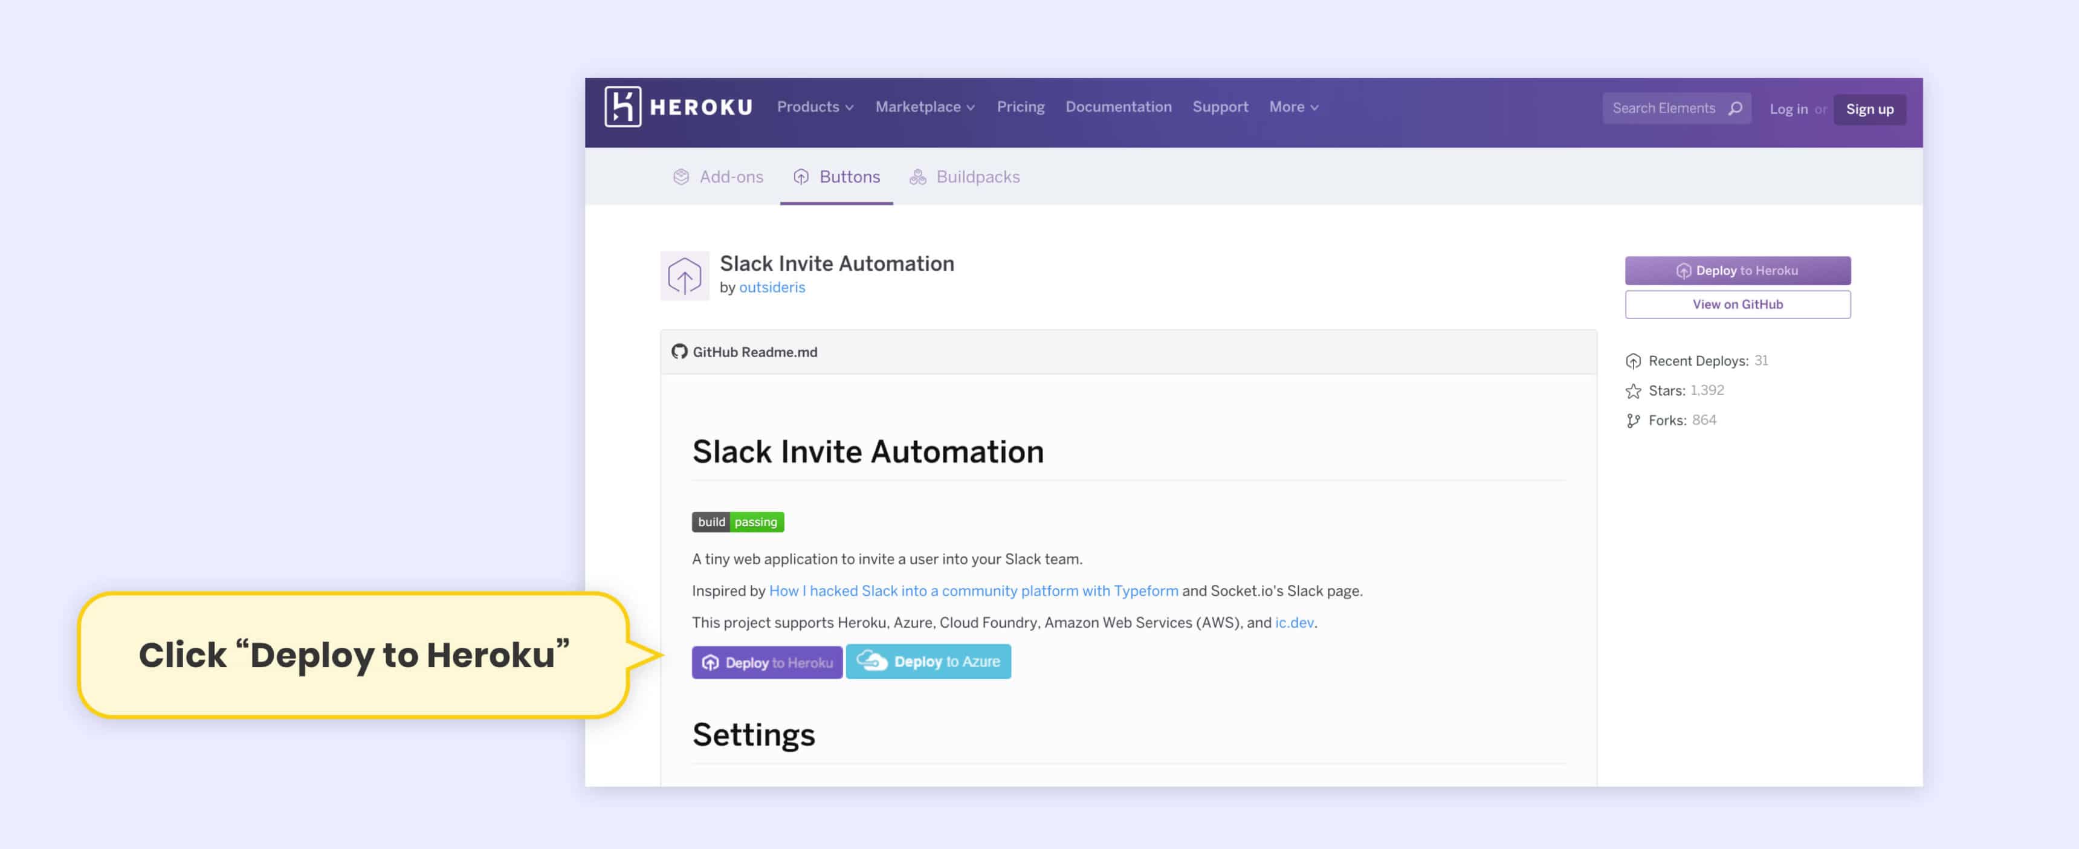Image resolution: width=2079 pixels, height=849 pixels.
Task: Click the Stars star icon
Action: [x=1634, y=390]
